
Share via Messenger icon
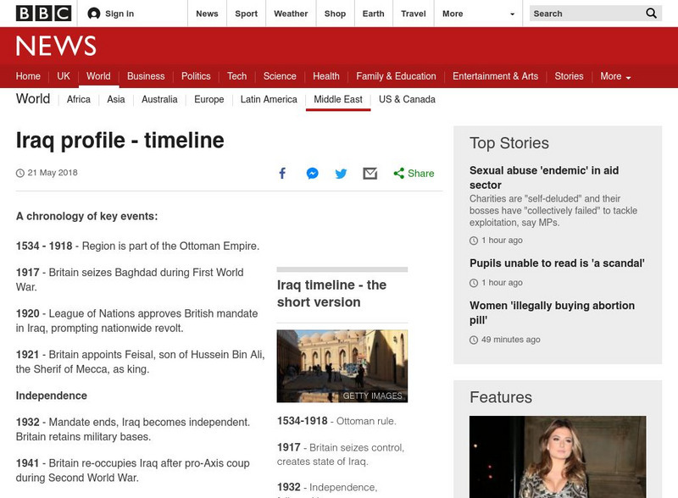click(312, 174)
